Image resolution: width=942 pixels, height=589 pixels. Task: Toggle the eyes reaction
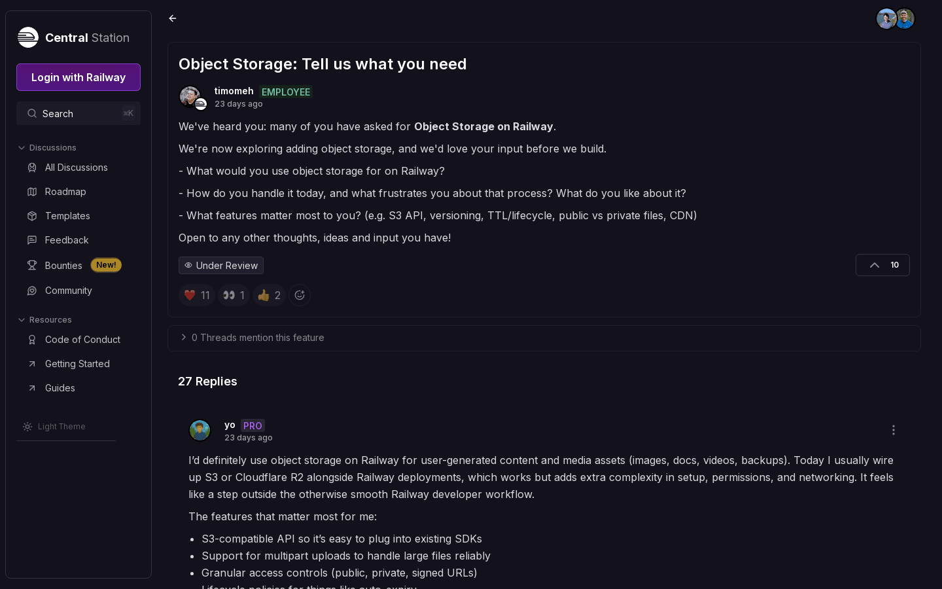[234, 295]
